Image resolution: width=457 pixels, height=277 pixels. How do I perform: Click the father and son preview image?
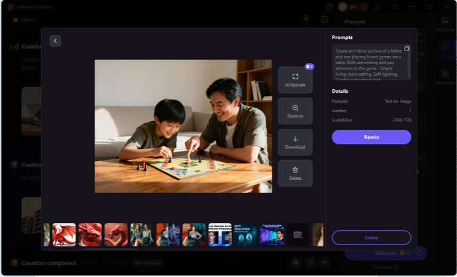click(183, 126)
